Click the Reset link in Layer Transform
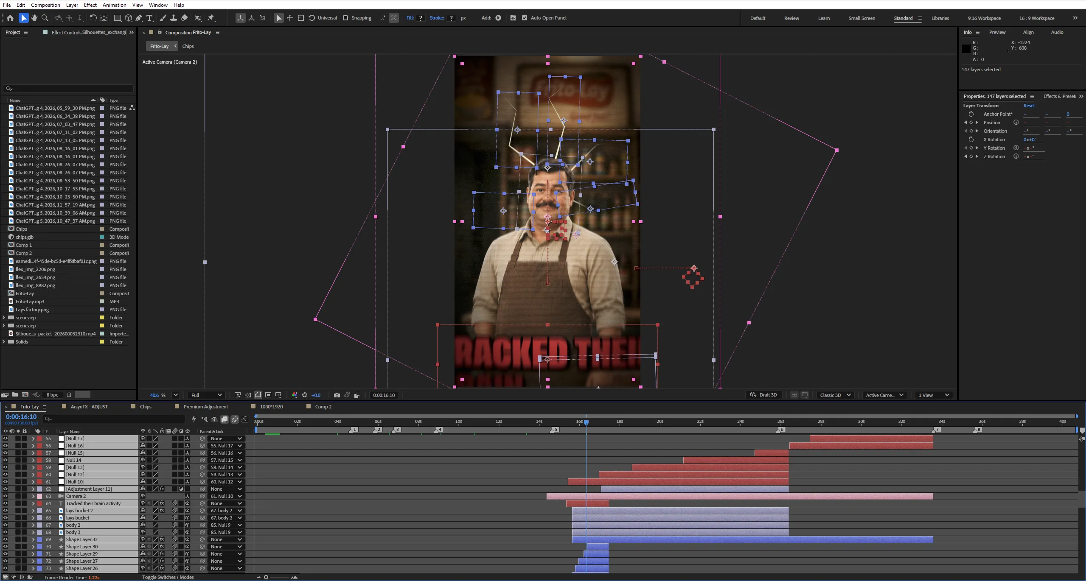Viewport: 1086px width, 581px height. (x=1029, y=106)
